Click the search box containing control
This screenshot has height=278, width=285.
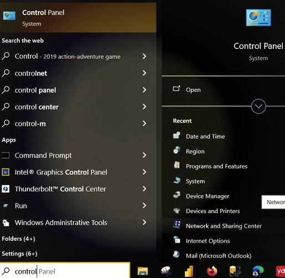pos(65,271)
